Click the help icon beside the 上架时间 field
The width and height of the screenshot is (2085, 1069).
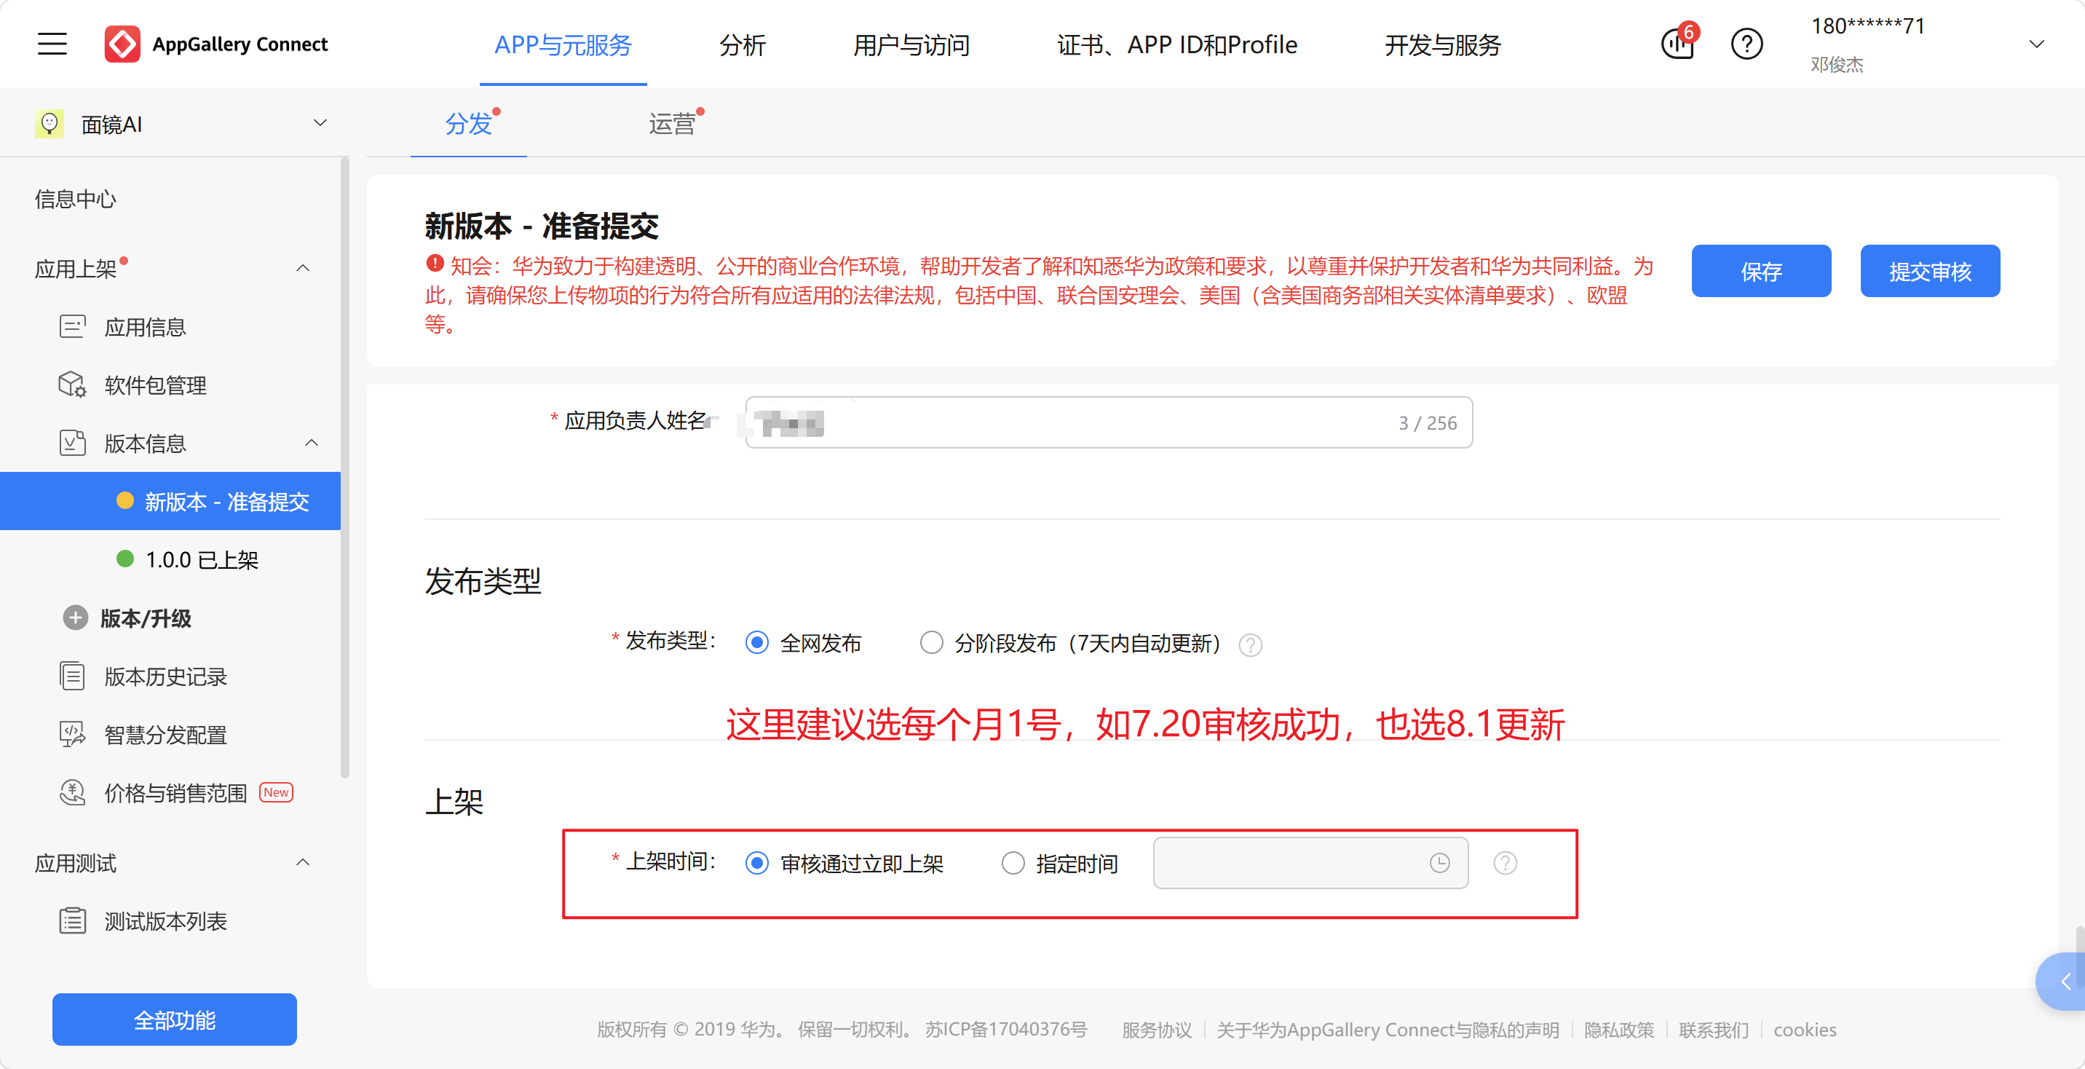coord(1506,864)
